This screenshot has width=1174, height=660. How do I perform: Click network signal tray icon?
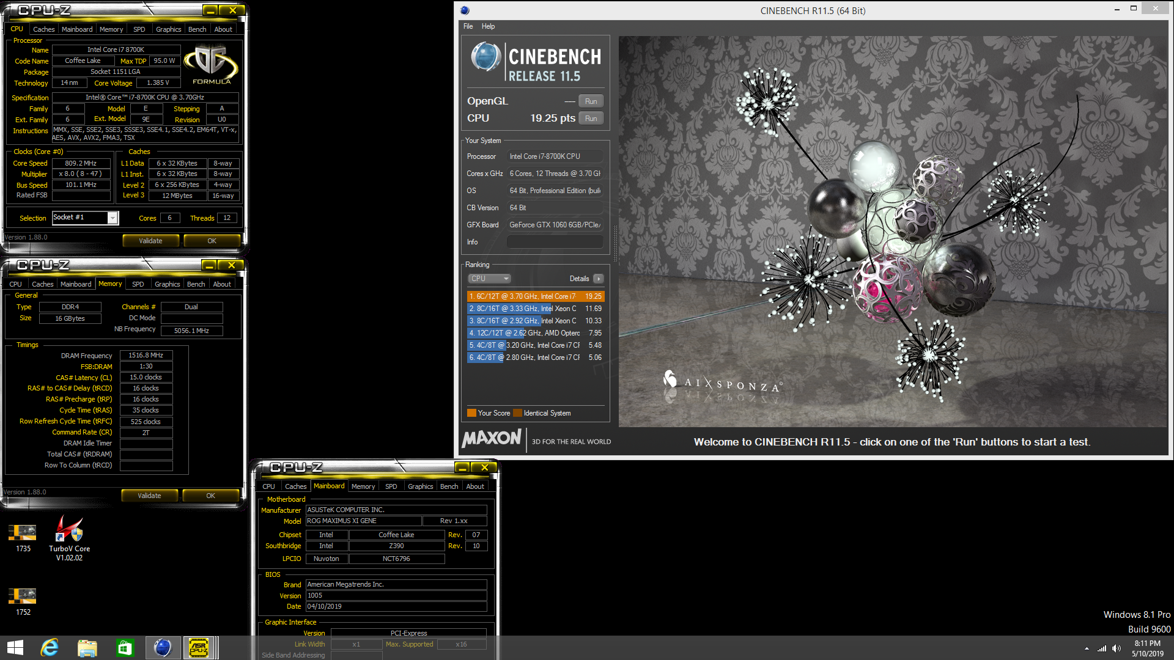[1102, 648]
